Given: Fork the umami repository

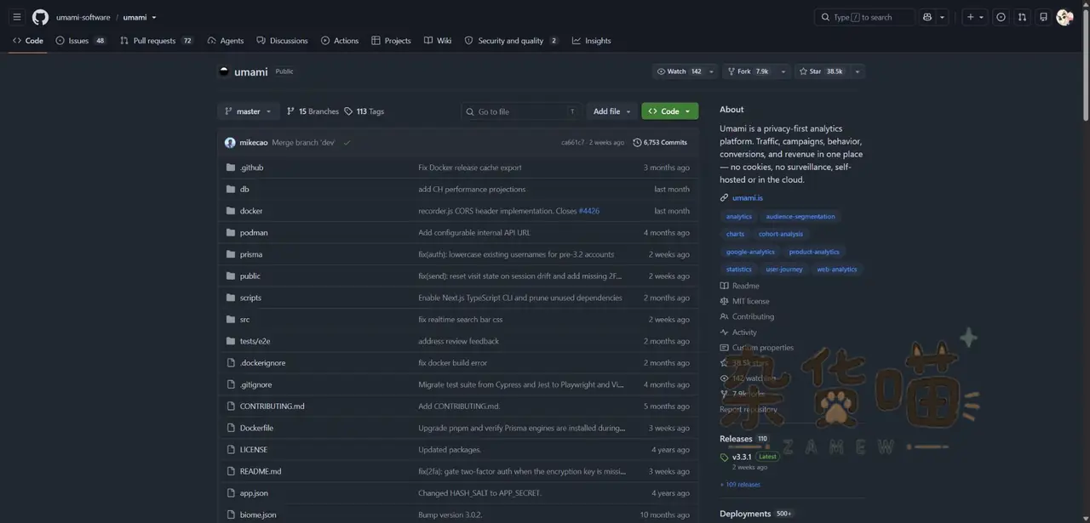Looking at the screenshot, I should click(x=749, y=71).
